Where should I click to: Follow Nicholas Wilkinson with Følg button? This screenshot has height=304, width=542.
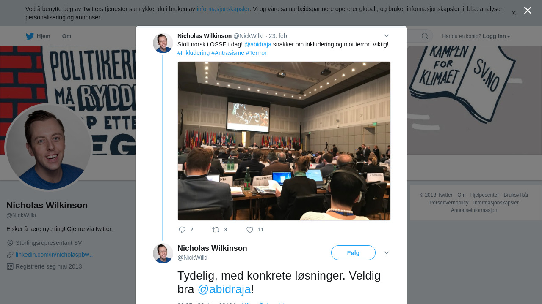tap(353, 253)
